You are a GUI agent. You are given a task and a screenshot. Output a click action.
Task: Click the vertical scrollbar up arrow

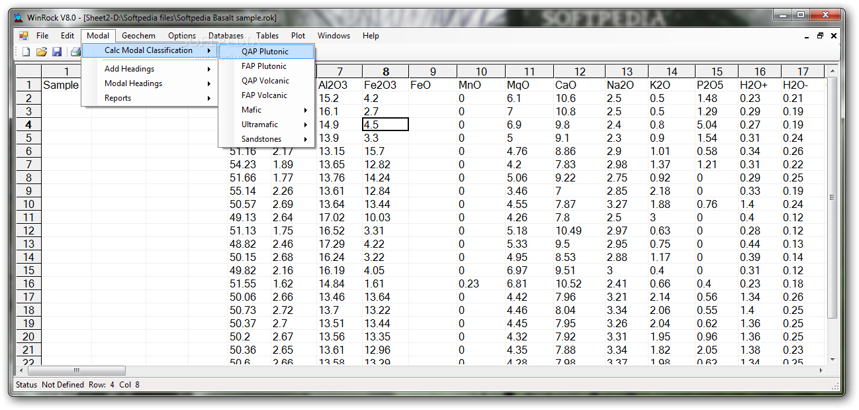pyautogui.click(x=832, y=71)
